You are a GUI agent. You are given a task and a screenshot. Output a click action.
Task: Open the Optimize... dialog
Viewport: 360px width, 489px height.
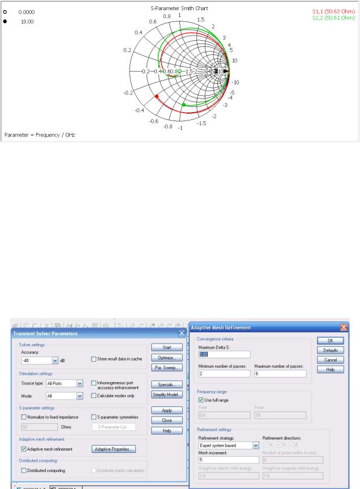click(167, 358)
